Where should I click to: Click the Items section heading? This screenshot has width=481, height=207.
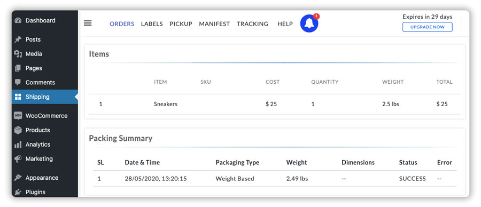[x=99, y=54]
